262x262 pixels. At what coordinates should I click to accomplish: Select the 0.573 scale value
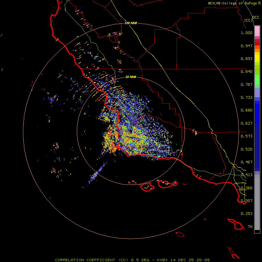[247, 136]
